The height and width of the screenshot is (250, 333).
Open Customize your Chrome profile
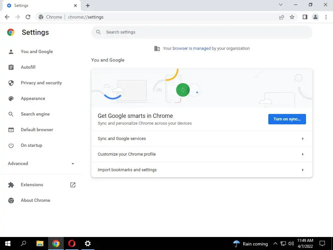coord(202,154)
